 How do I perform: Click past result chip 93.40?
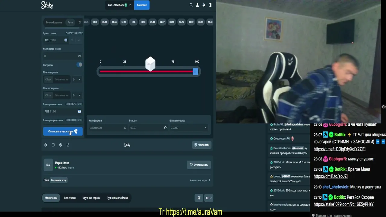pyautogui.click(x=95, y=22)
